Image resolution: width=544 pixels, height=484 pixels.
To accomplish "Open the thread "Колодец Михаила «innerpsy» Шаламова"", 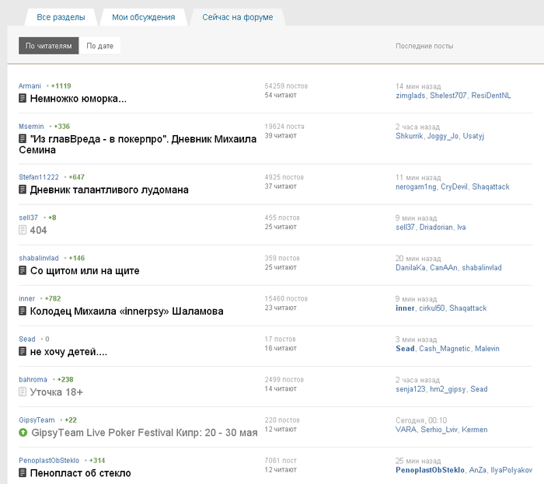I will [x=127, y=312].
